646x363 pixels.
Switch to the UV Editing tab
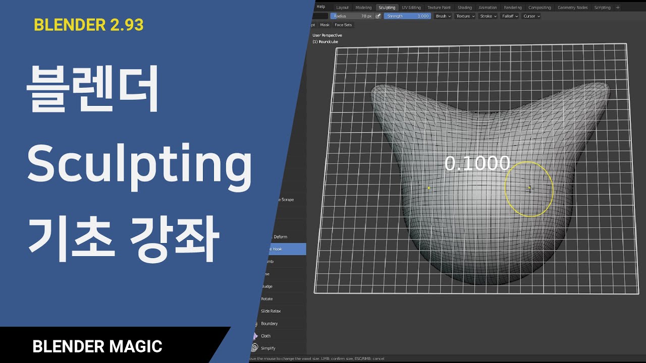411,8
